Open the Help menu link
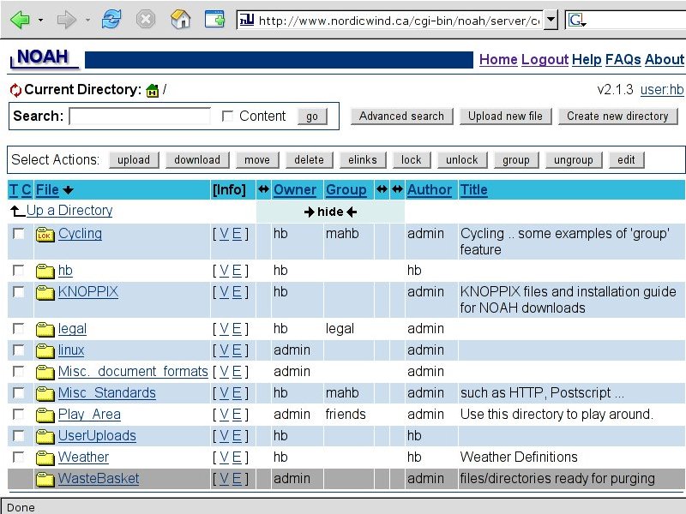686x514 pixels. (587, 59)
